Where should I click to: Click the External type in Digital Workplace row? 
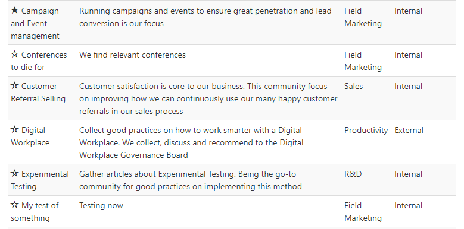click(x=409, y=131)
